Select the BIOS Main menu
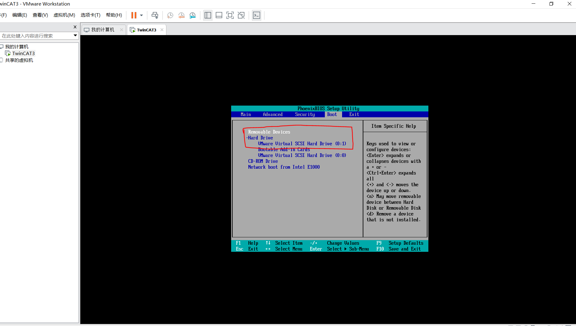The width and height of the screenshot is (576, 326). click(246, 115)
